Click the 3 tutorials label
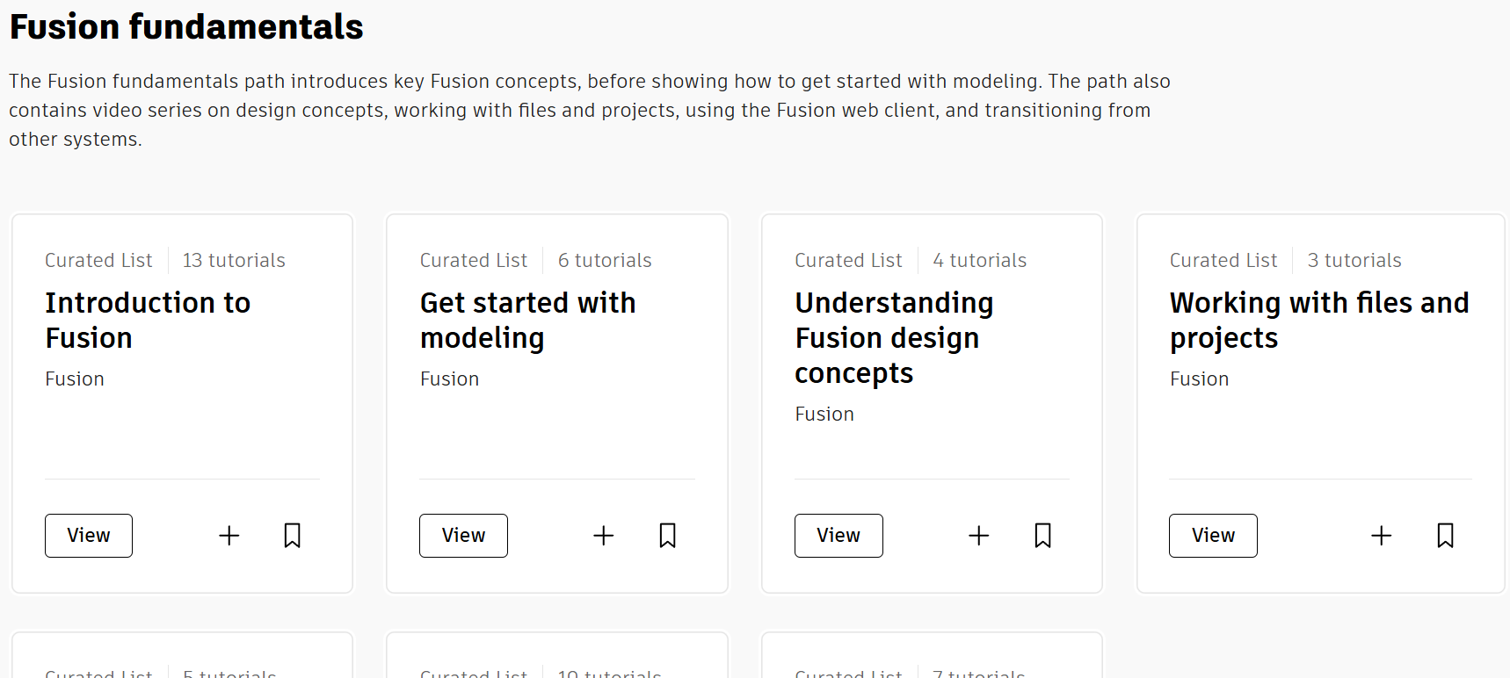 (x=1354, y=261)
